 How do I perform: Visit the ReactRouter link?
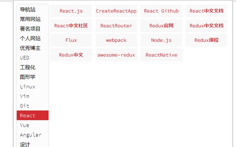pyautogui.click(x=116, y=25)
